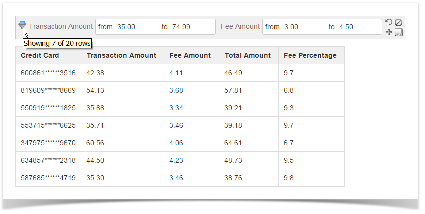The image size is (425, 214).
Task: Sort by Fee Percentage column header
Action: click(x=310, y=55)
